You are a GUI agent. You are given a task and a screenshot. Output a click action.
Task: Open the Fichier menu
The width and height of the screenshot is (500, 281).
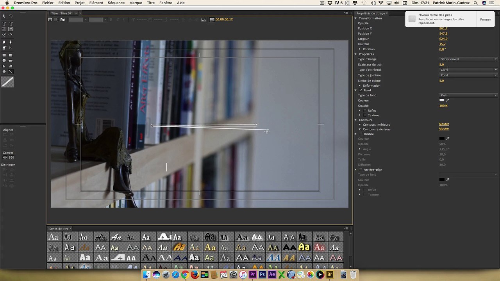pyautogui.click(x=48, y=3)
